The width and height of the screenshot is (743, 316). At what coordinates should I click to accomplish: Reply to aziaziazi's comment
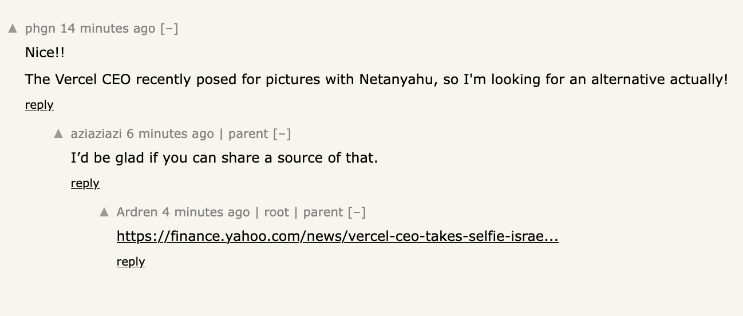pyautogui.click(x=85, y=183)
